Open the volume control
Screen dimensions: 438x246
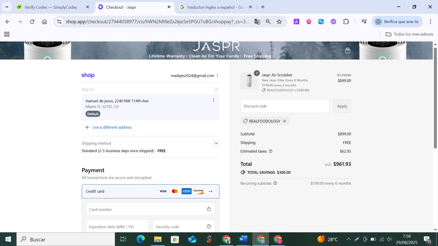[x=390, y=239]
